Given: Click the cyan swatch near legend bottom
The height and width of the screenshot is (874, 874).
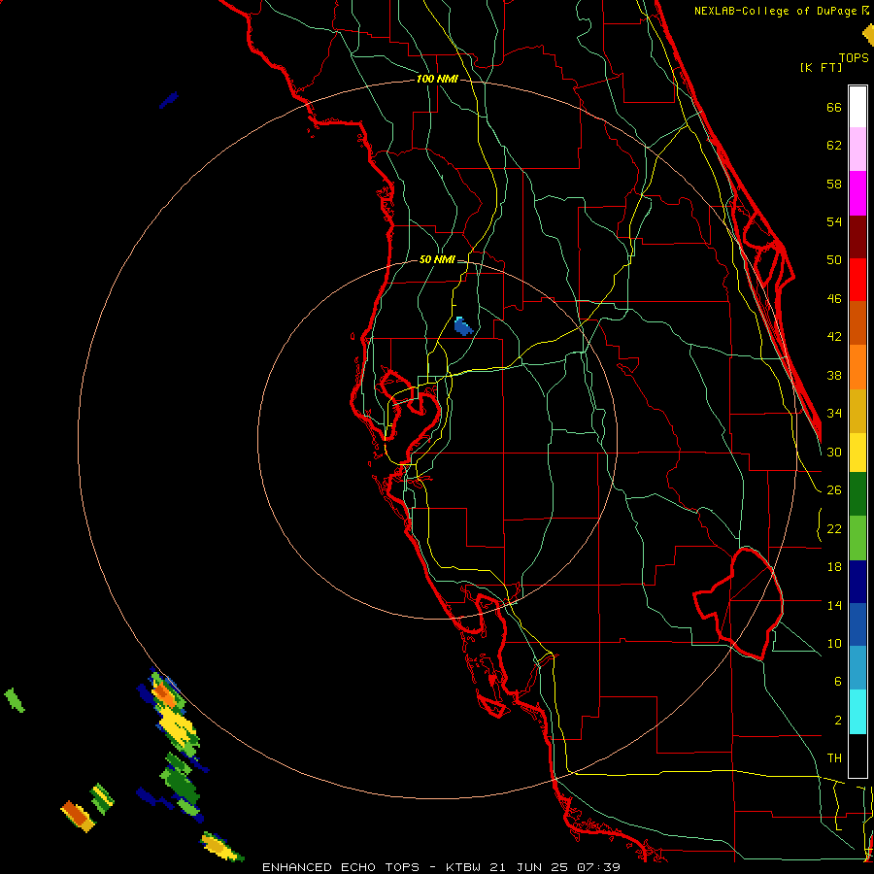Looking at the screenshot, I should click(x=857, y=712).
